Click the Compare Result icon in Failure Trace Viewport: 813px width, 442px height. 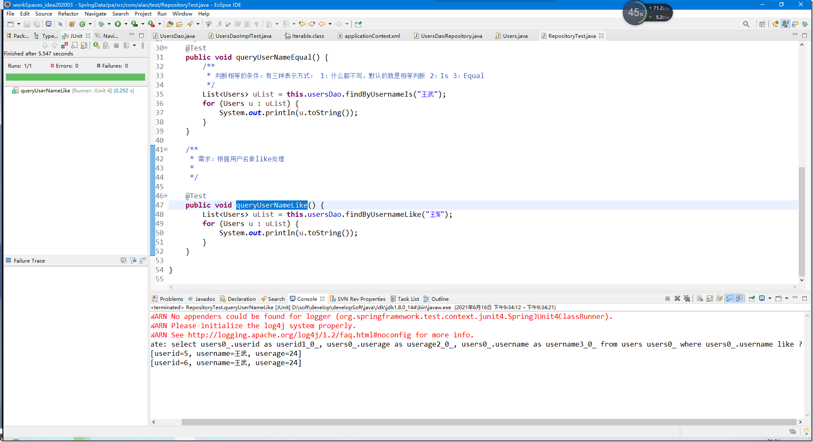coord(143,260)
